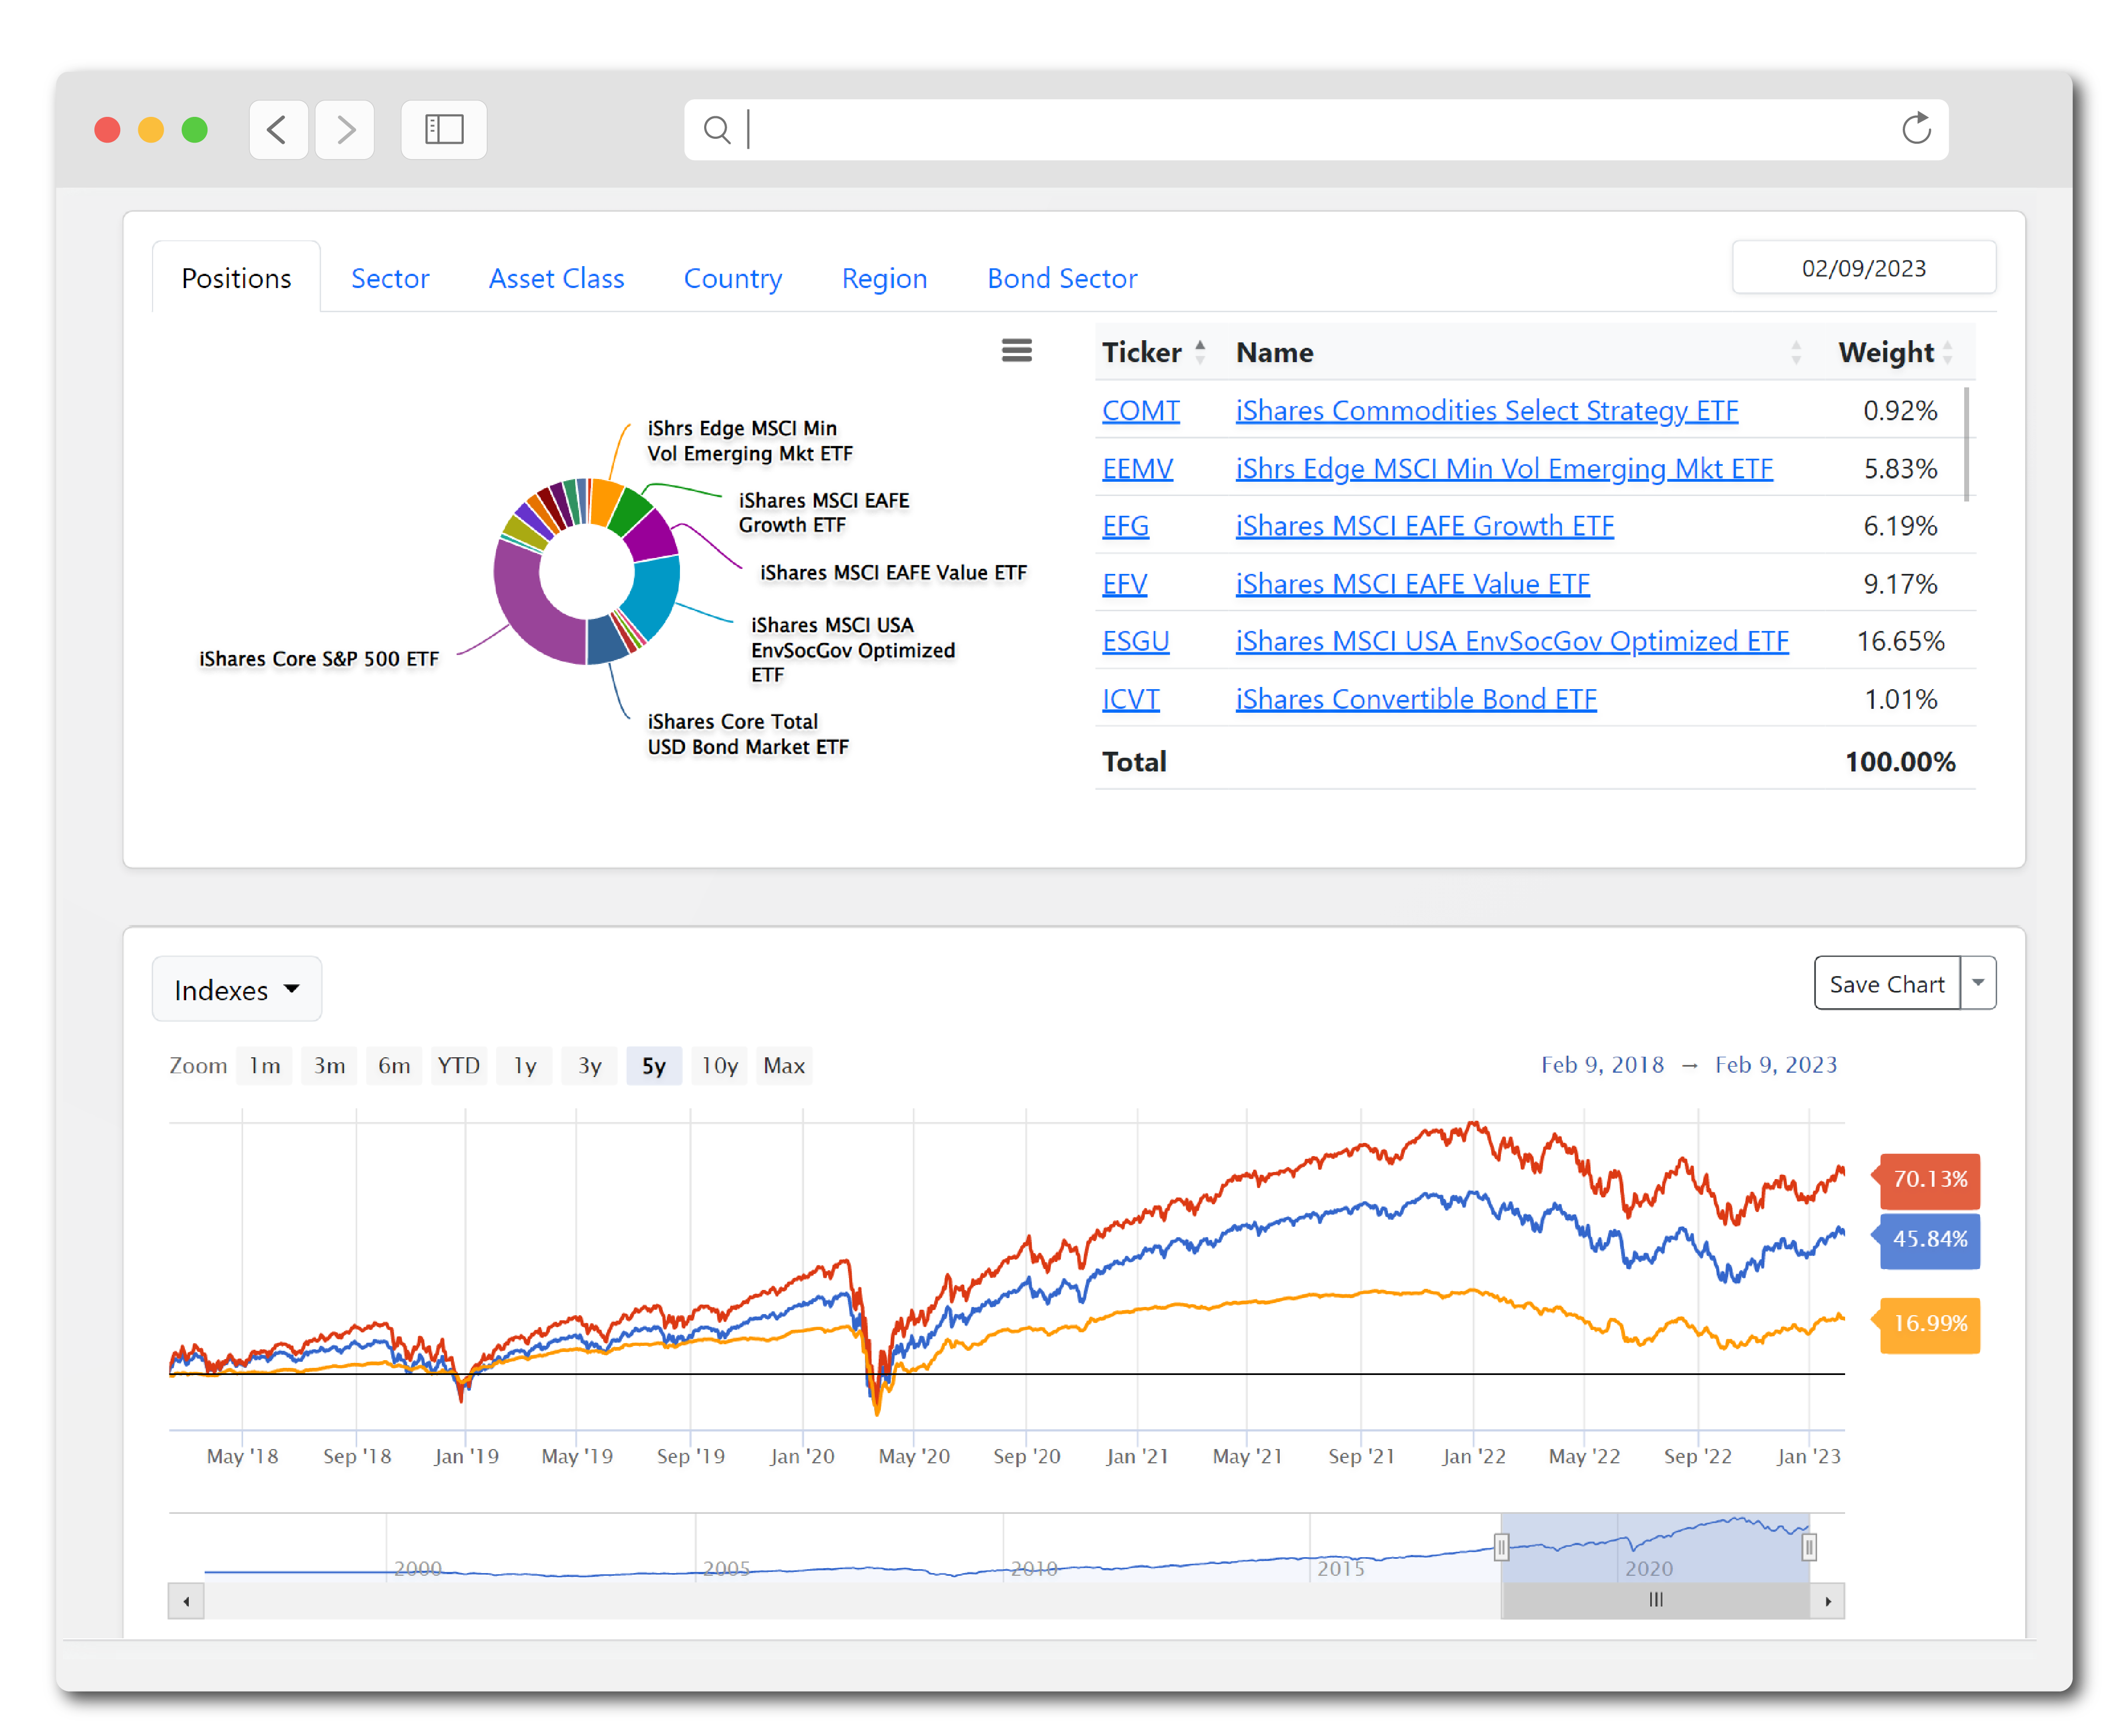Click the search magnifier icon in address bar
The width and height of the screenshot is (2125, 1736).
pyautogui.click(x=716, y=130)
